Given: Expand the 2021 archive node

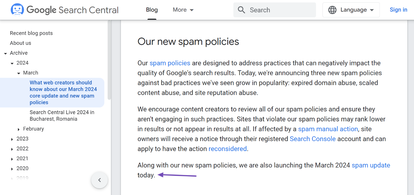Looking at the screenshot, I should 12,159.
